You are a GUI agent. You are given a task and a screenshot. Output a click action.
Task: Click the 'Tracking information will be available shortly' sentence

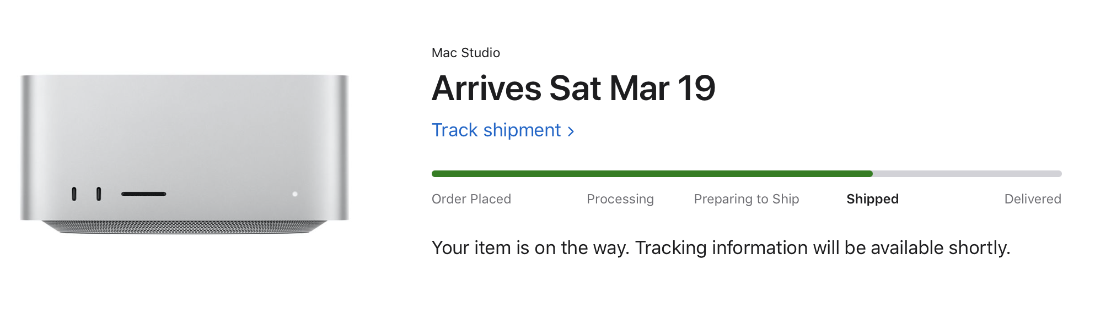[822, 248]
